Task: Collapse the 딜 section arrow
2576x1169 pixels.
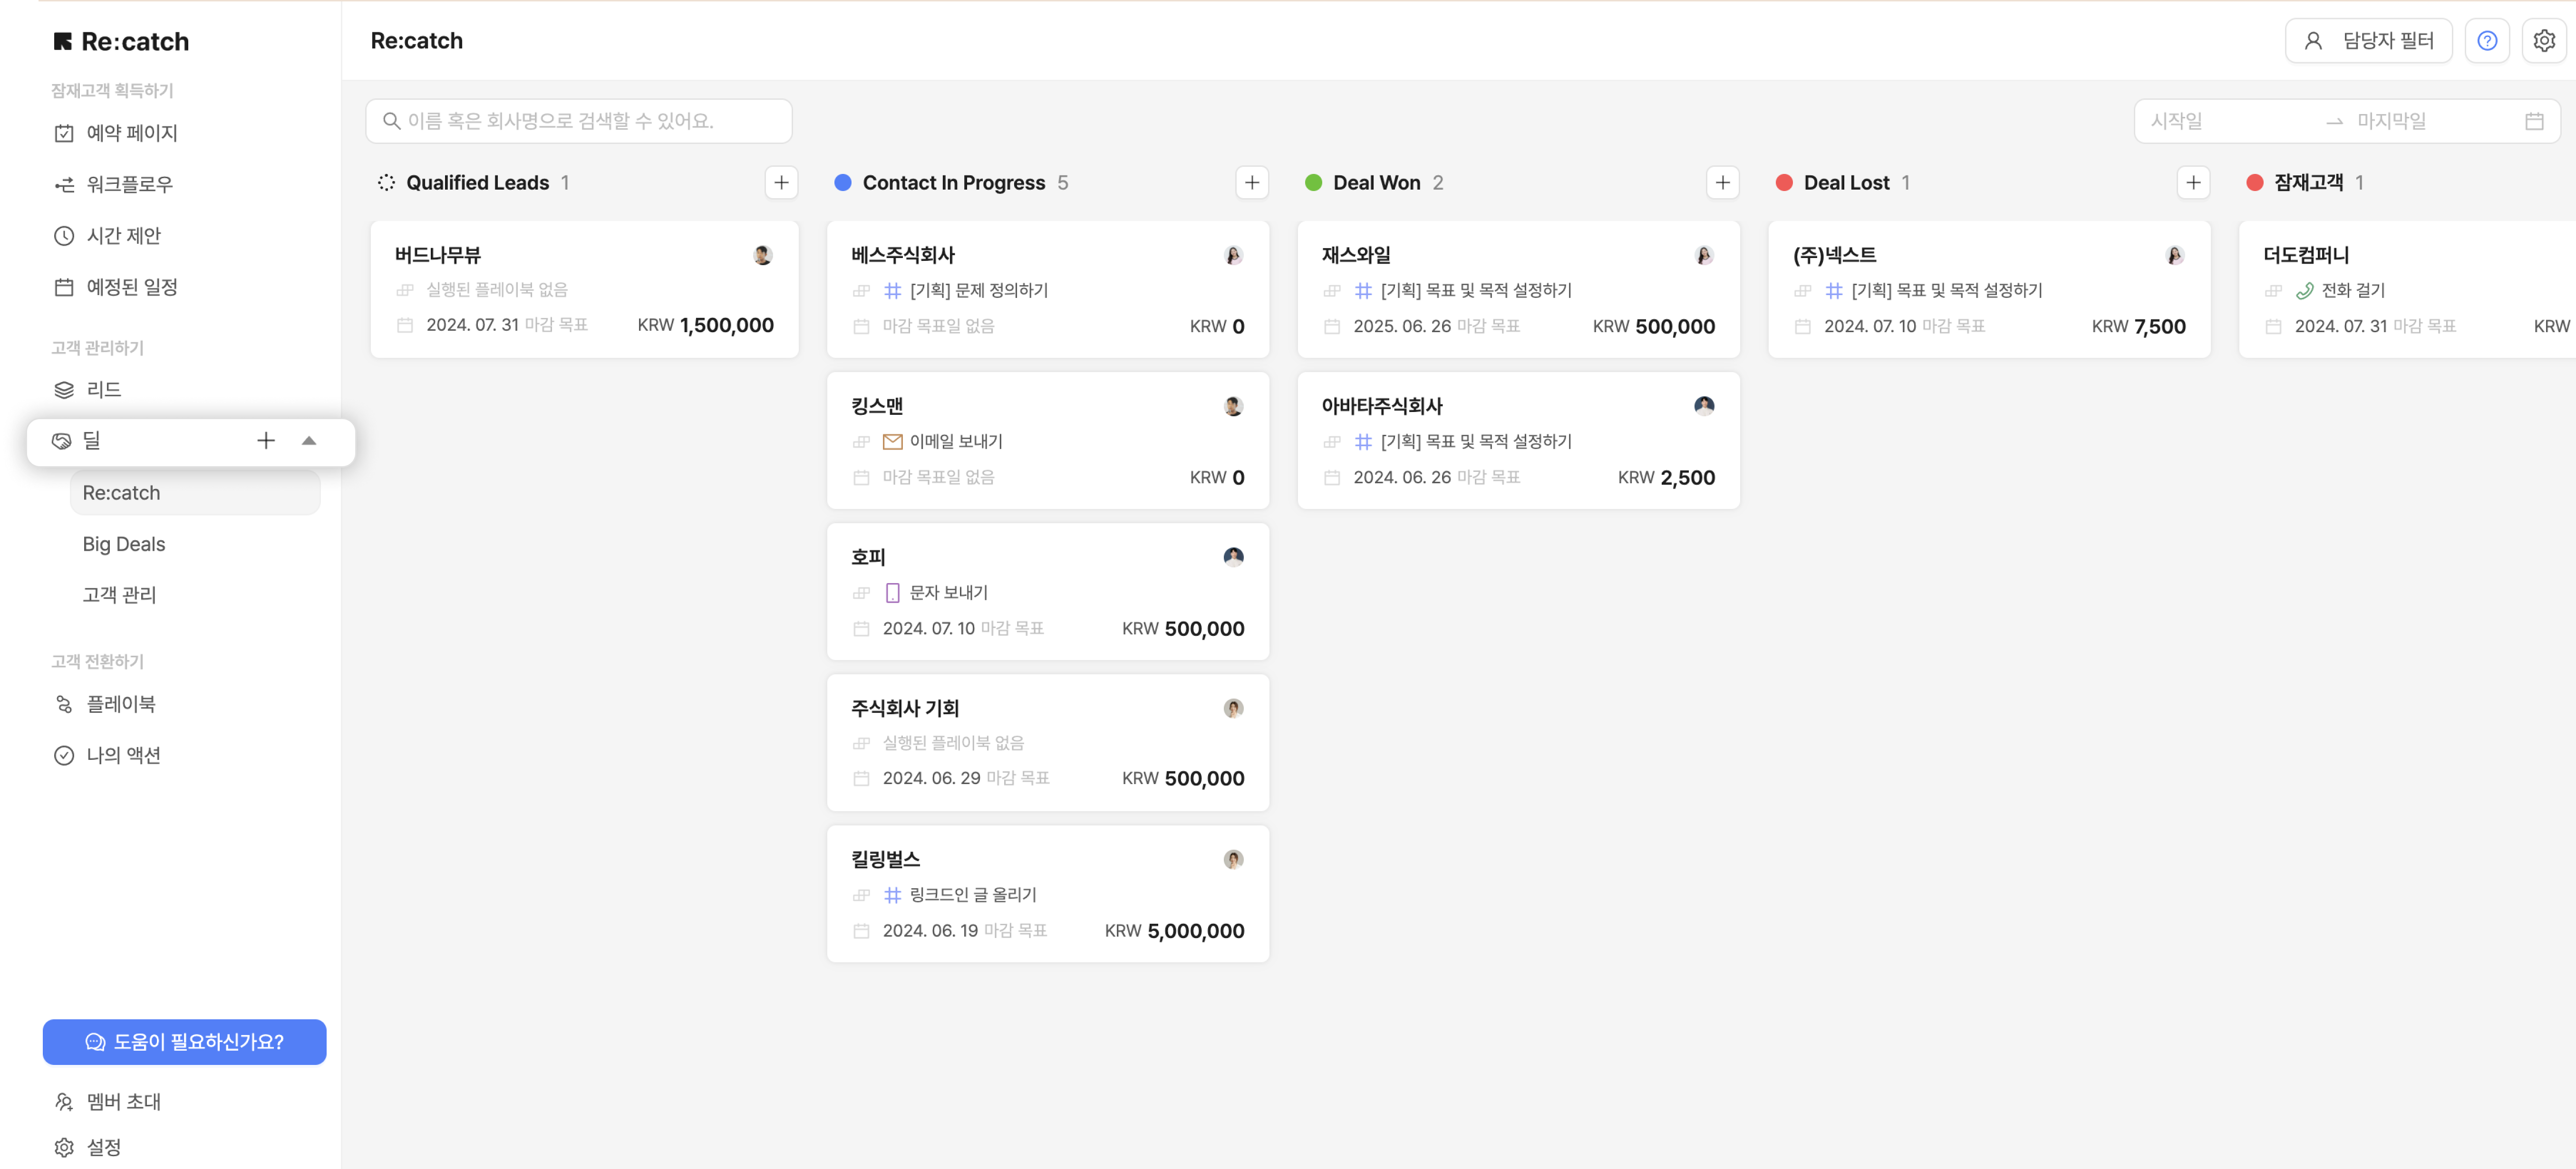Action: pos(309,441)
